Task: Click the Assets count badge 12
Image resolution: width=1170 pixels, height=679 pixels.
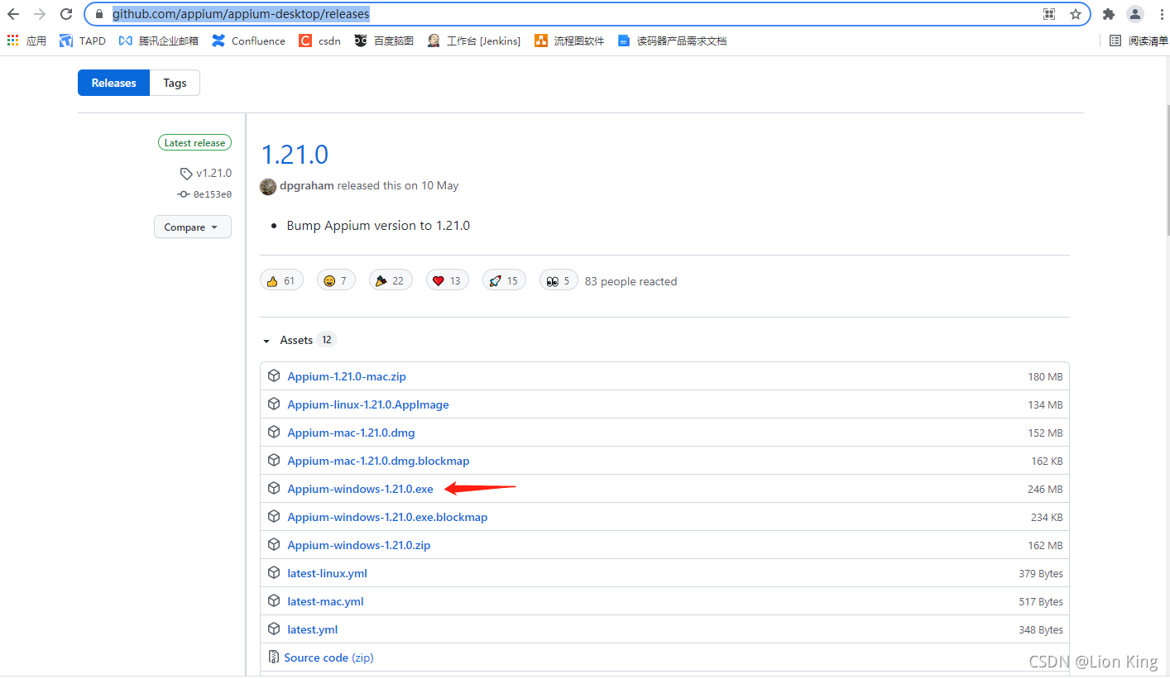Action: 327,340
